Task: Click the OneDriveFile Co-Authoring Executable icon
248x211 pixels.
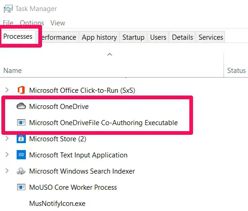Action: coord(21,122)
